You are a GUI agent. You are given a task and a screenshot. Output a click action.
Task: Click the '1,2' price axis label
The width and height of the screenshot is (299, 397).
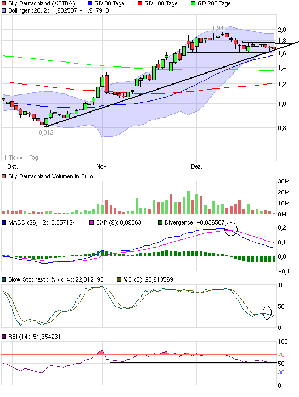282,84
